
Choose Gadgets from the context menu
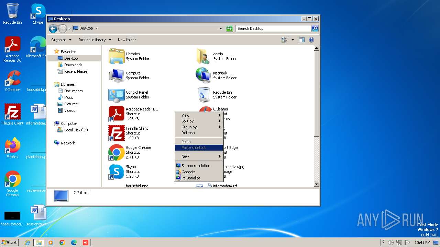(x=199, y=172)
